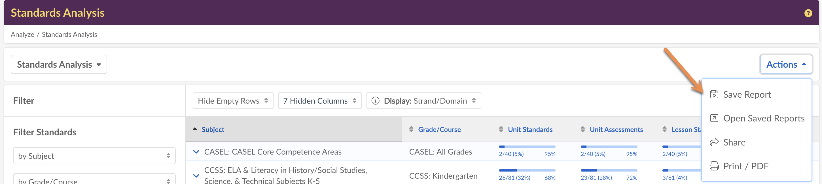Screen dimensions: 822x184
Task: Sort by Unit Assessments column header
Action: [x=616, y=129]
